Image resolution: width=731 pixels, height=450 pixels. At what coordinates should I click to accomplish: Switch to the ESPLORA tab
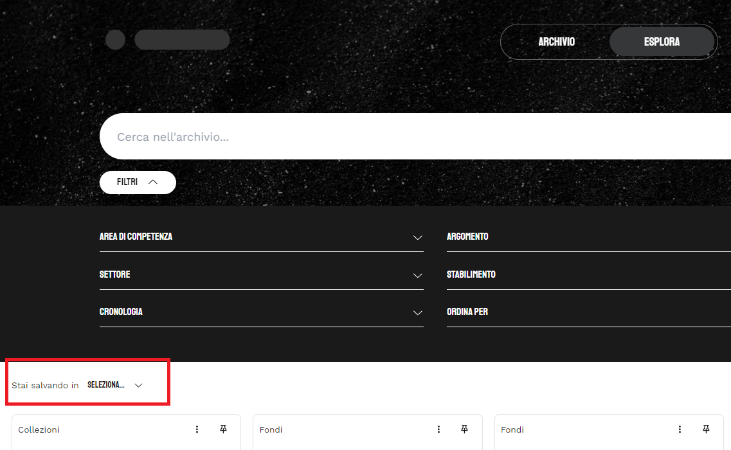coord(662,42)
